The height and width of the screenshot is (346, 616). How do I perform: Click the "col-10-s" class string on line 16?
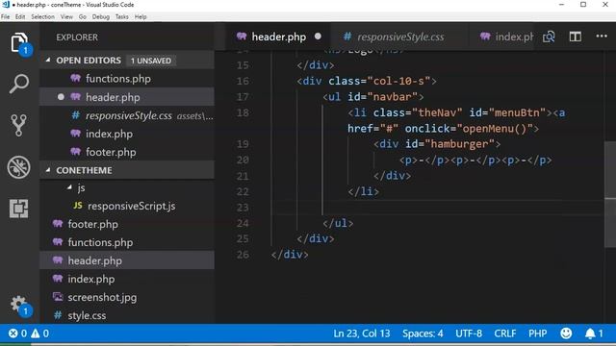coord(398,81)
